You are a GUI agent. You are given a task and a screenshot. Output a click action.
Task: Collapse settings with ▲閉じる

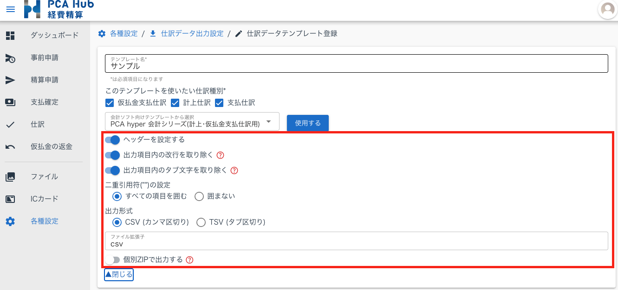click(x=119, y=274)
